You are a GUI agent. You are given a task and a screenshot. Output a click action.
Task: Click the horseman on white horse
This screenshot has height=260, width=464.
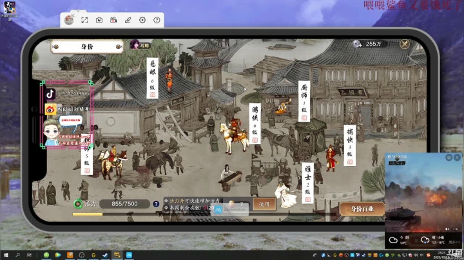tap(235, 136)
